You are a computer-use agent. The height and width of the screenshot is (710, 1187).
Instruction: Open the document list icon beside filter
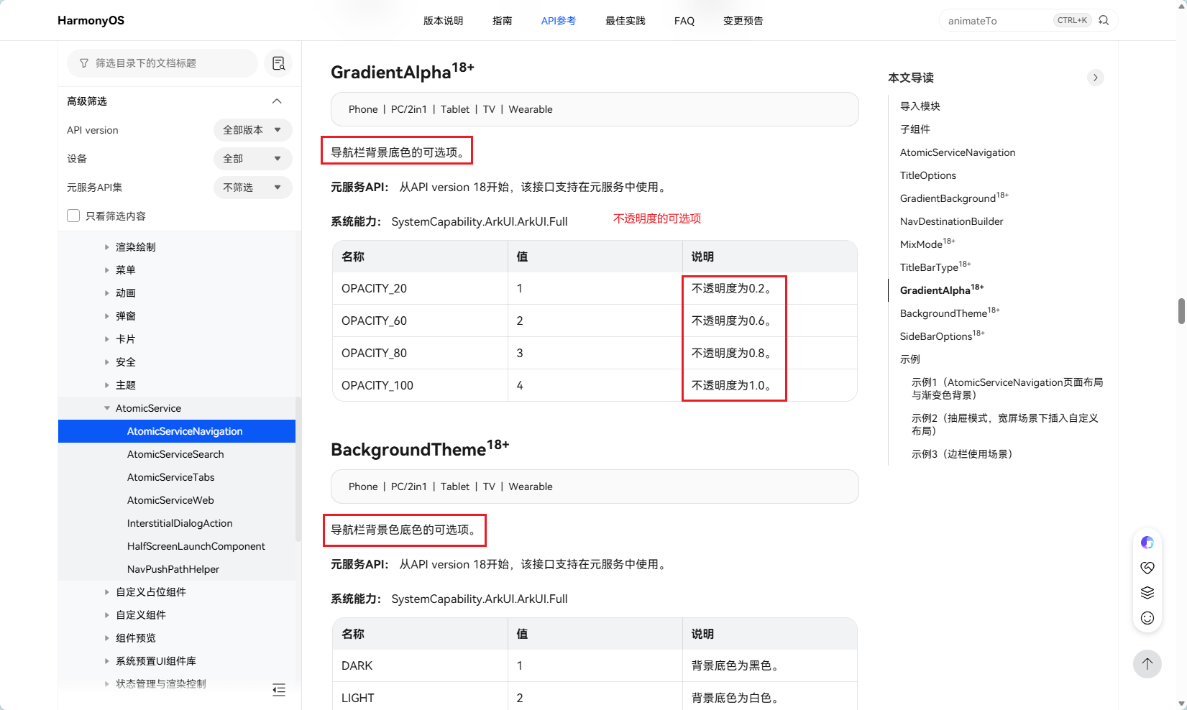tap(278, 63)
